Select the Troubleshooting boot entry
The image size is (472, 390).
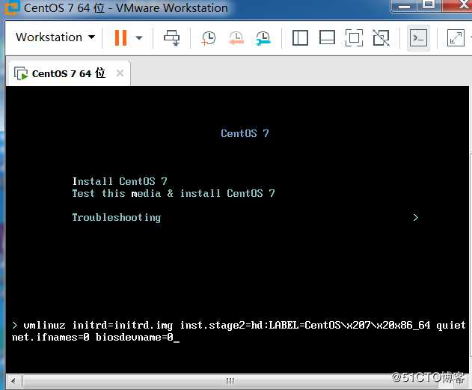point(117,217)
